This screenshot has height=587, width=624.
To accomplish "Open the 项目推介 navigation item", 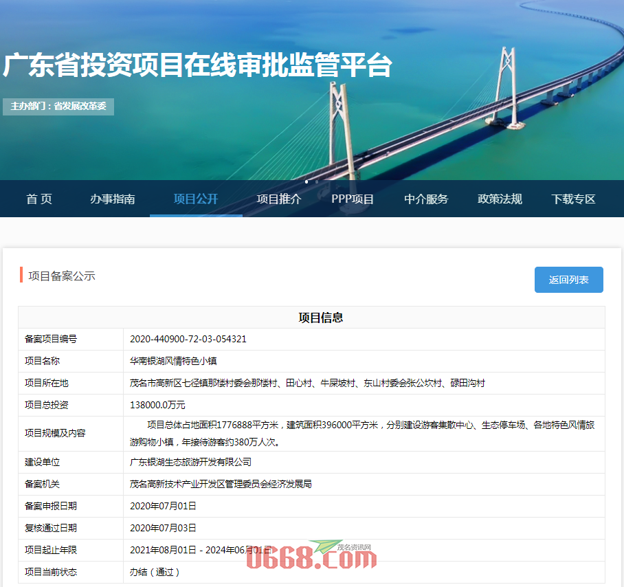I will click(279, 199).
